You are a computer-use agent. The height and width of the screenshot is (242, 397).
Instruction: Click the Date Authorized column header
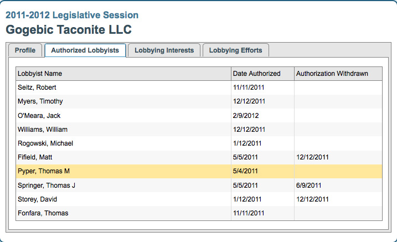pos(256,74)
